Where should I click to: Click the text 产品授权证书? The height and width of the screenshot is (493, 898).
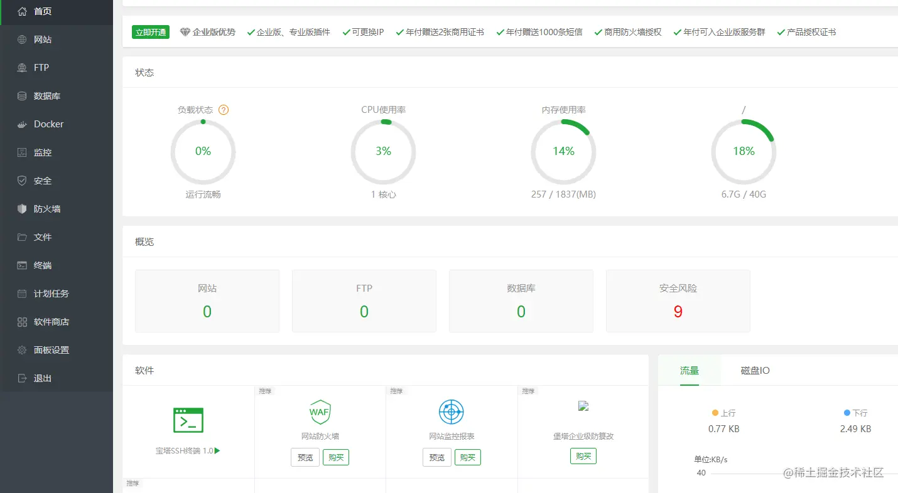[x=811, y=32]
